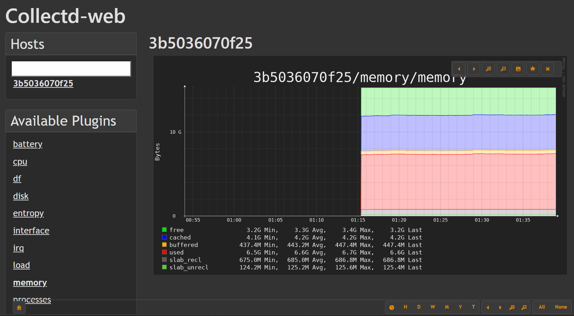
Task: Open host 3b5036070f25 link
Action: coord(43,83)
